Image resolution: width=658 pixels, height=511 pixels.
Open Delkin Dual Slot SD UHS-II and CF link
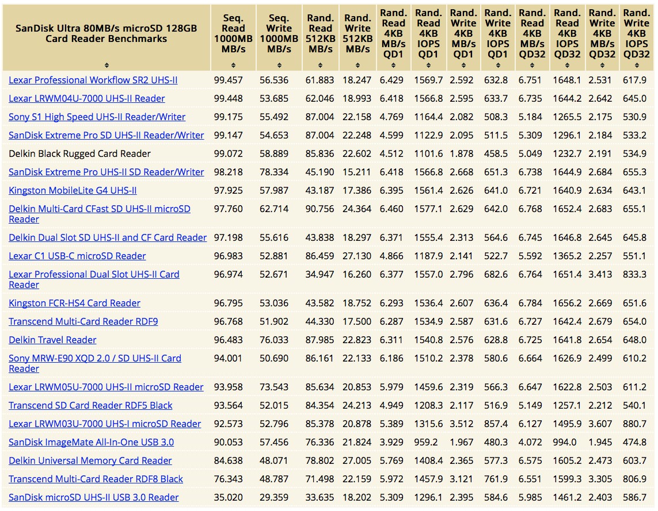pos(108,237)
